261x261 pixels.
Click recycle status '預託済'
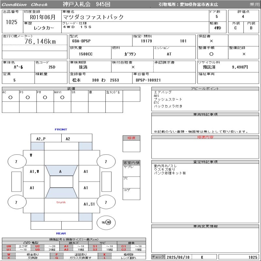(x=209, y=67)
